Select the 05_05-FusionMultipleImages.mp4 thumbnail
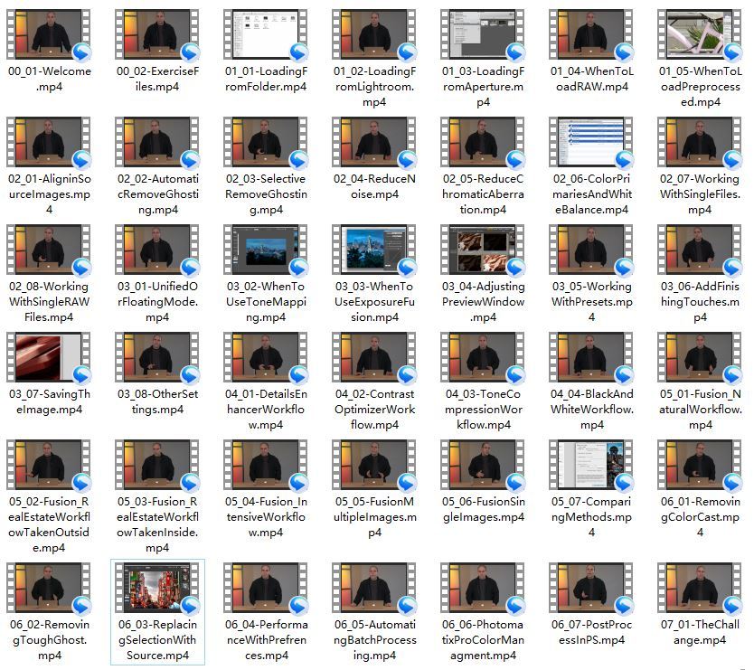 tap(374, 466)
